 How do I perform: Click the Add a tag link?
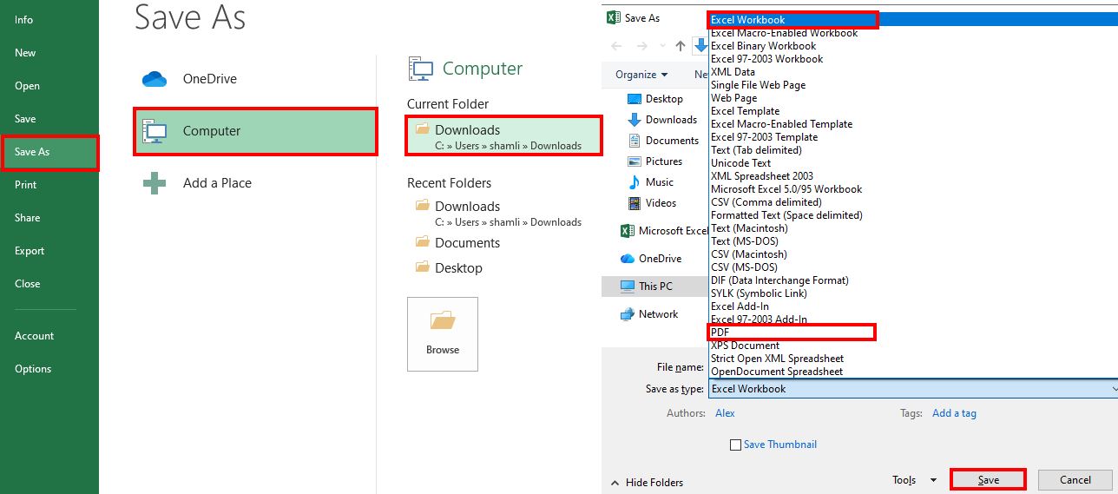click(953, 413)
